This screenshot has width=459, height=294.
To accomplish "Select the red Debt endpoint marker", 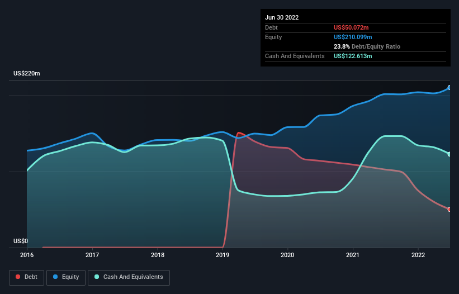I will tap(449, 210).
